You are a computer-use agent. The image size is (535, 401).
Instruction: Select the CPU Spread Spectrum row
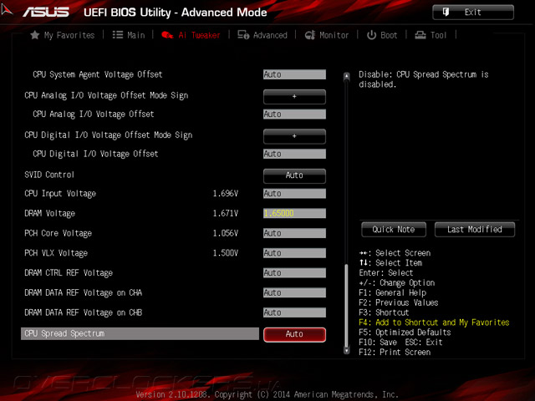pyautogui.click(x=140, y=334)
